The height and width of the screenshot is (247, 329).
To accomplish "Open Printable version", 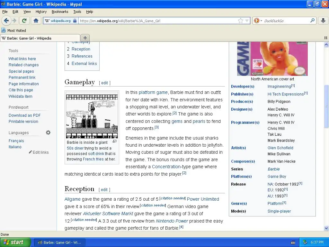I will tap(23, 121).
